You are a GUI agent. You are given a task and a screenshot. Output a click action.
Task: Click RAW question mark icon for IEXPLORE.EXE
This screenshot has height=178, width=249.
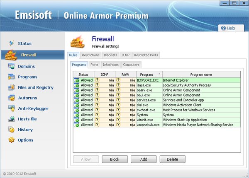coord(118,80)
